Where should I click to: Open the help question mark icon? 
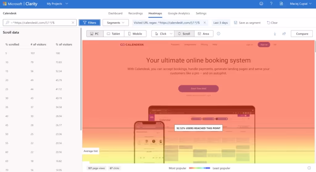coord(271,4)
